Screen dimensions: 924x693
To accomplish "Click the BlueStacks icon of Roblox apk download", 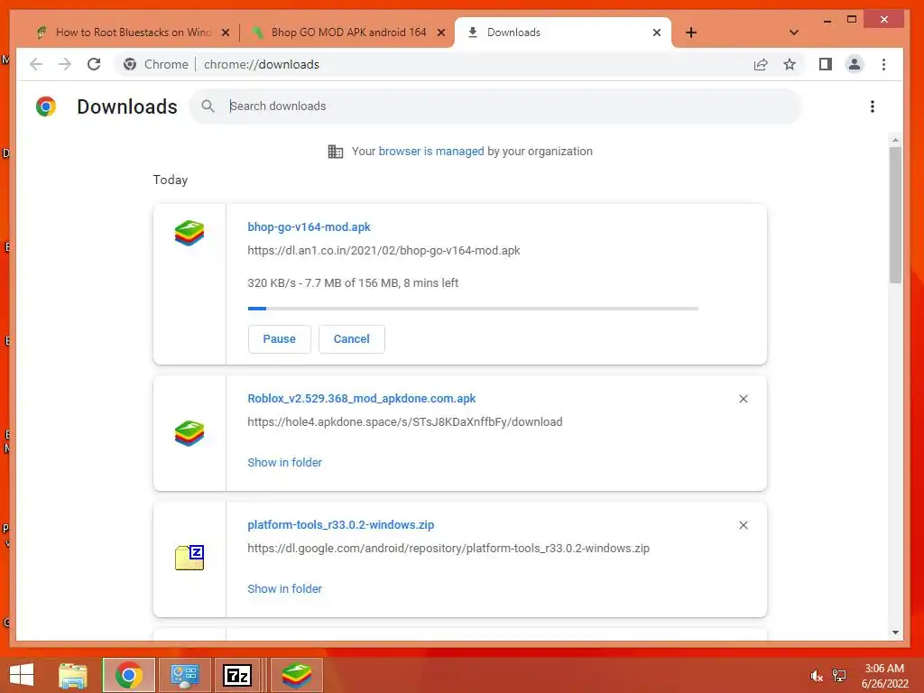I will [x=189, y=434].
